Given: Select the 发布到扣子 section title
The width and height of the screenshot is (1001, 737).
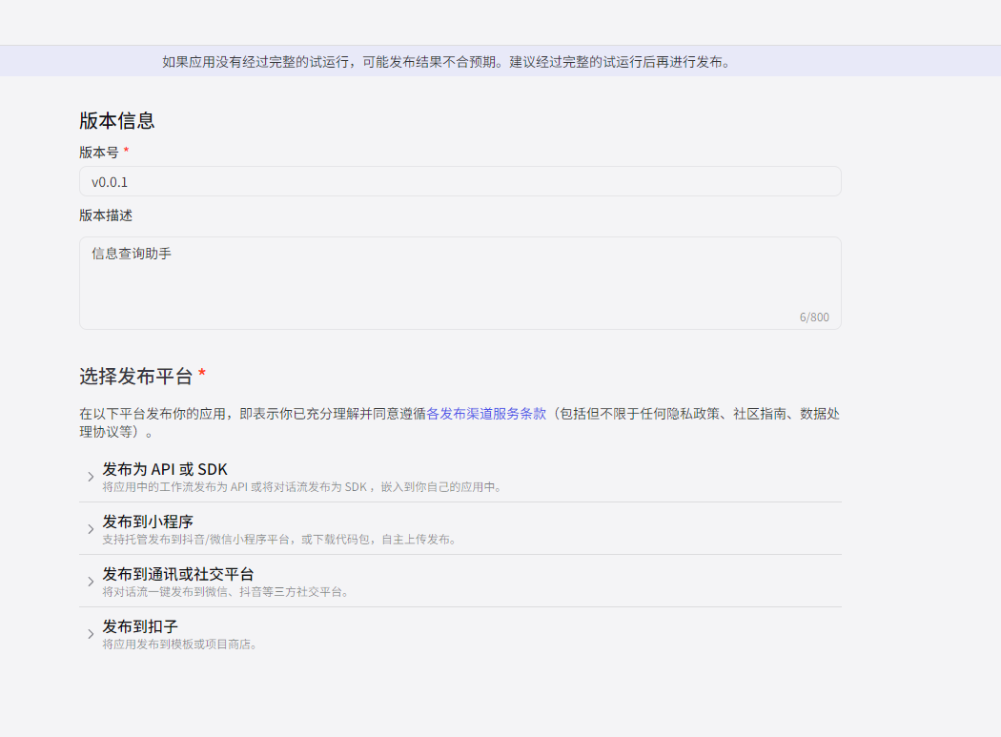Looking at the screenshot, I should point(140,626).
